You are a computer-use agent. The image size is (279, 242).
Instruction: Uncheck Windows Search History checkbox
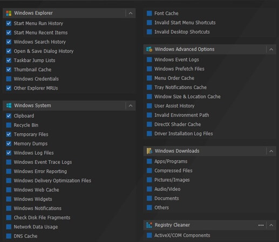[9, 42]
